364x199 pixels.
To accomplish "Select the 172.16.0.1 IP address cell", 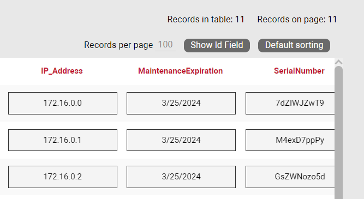I will pyautogui.click(x=63, y=140).
